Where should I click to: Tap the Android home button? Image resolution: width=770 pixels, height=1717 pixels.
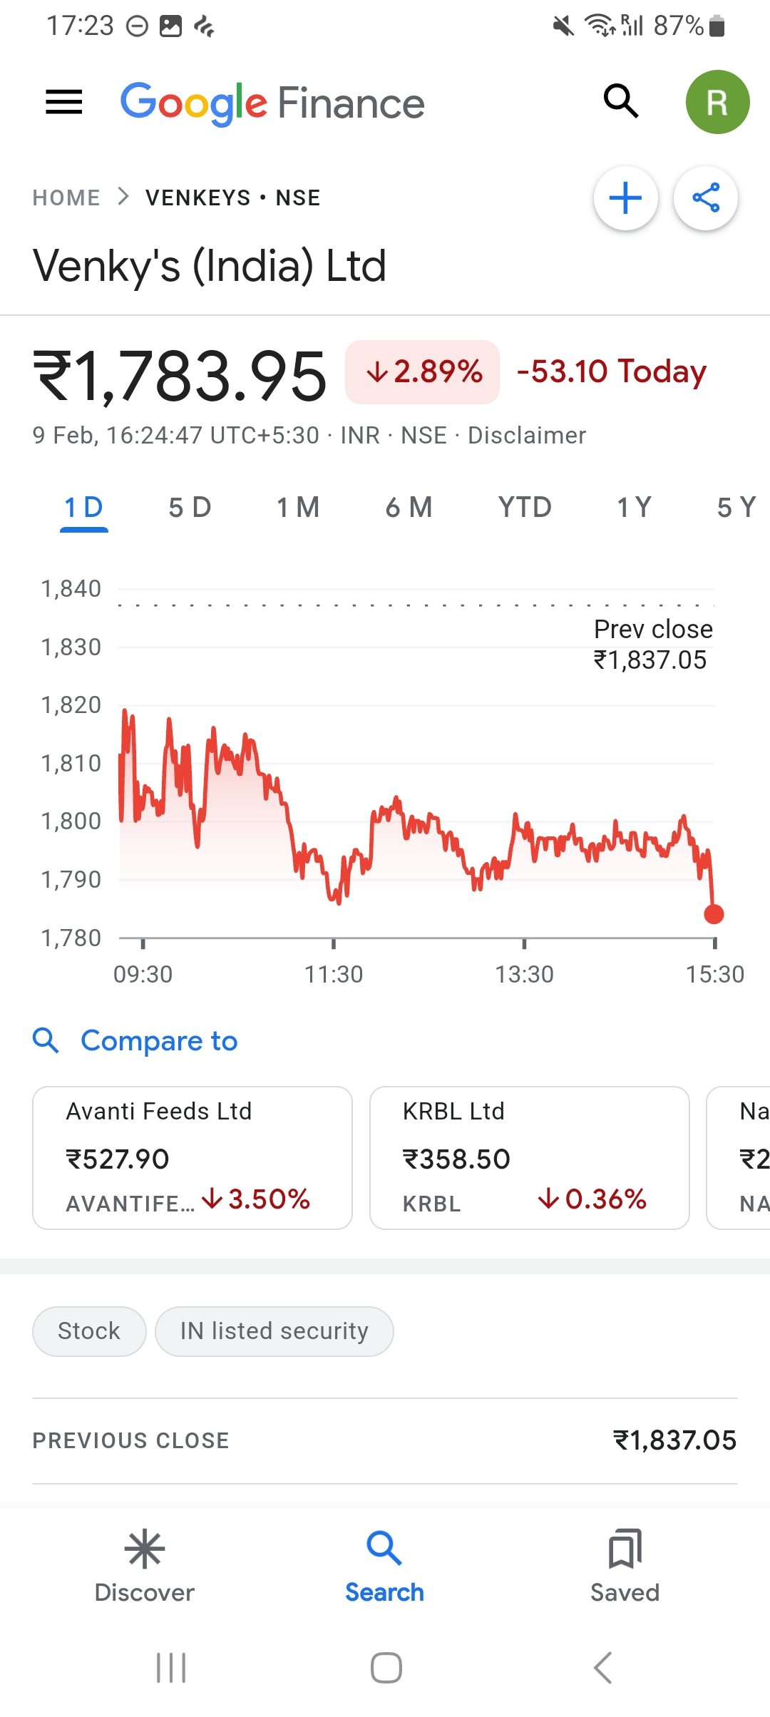(386, 1668)
